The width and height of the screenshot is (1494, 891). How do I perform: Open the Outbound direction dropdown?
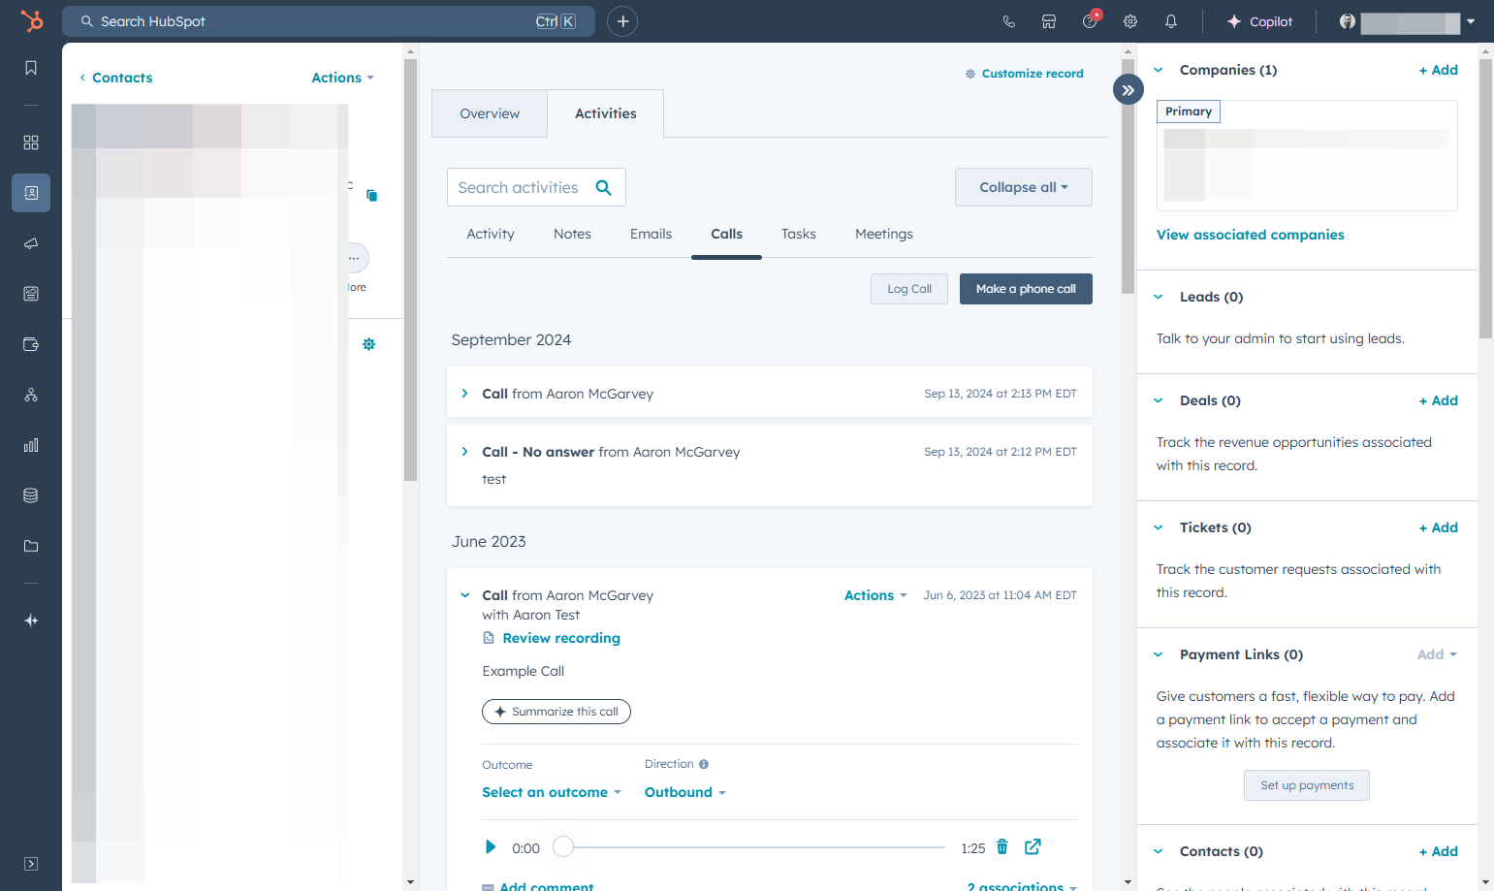point(685,792)
